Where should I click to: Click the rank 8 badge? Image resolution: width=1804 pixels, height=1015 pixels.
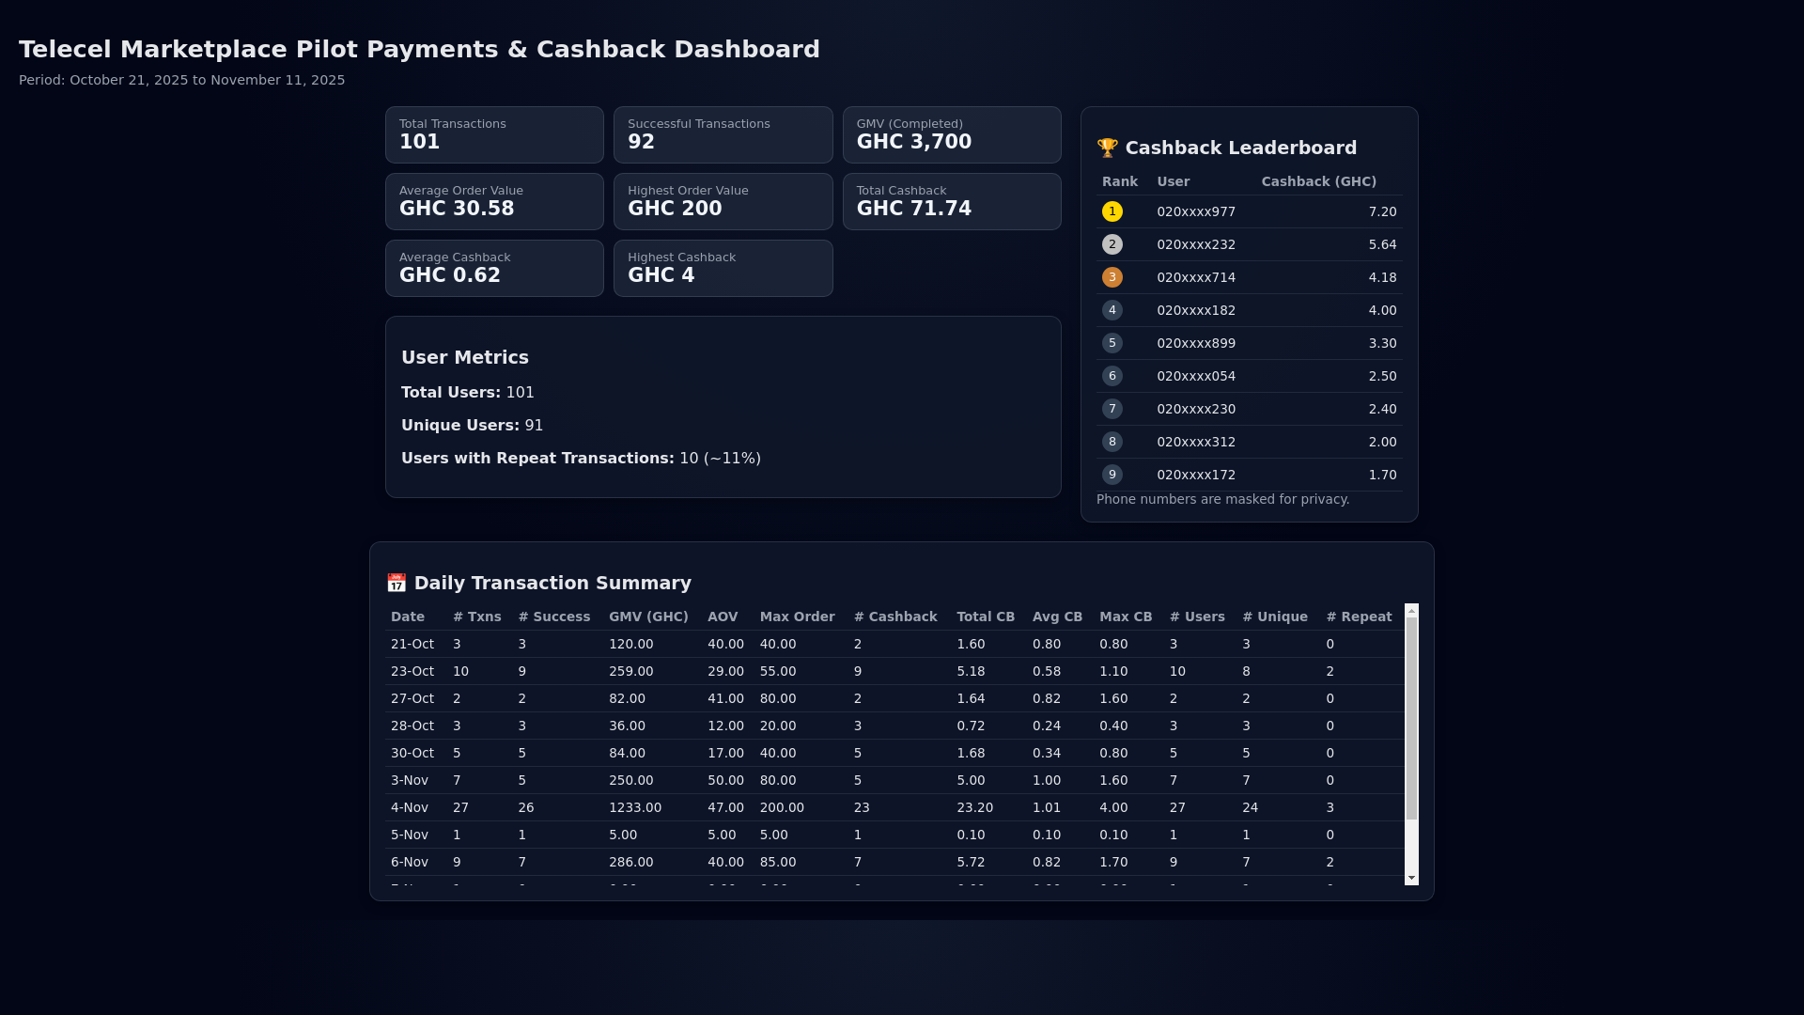coord(1112,442)
